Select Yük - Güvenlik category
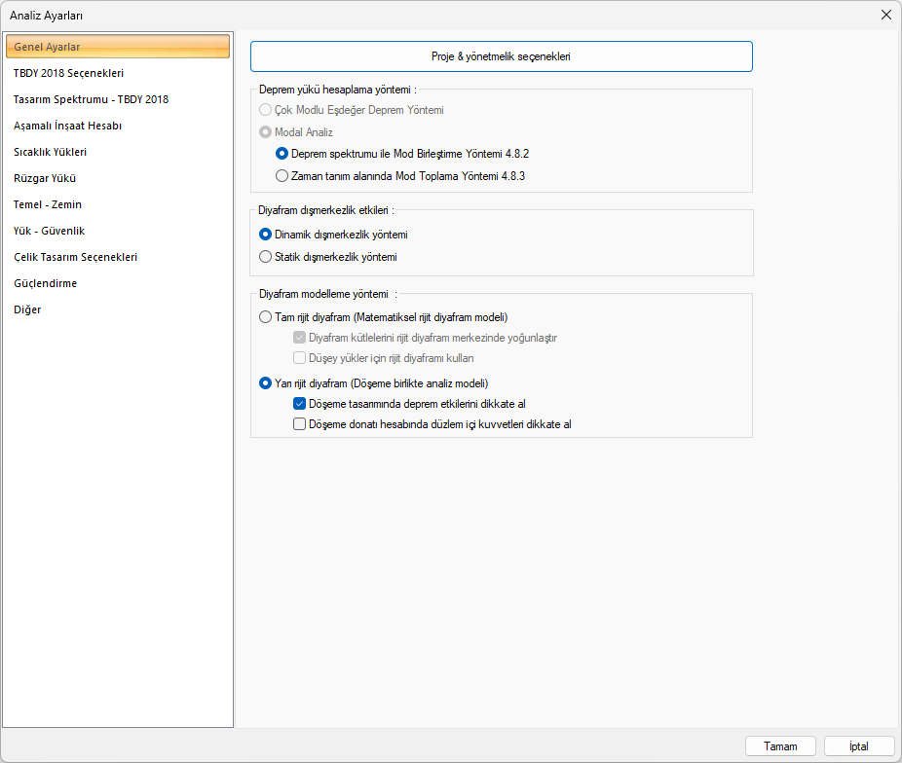This screenshot has height=763, width=902. [x=49, y=231]
